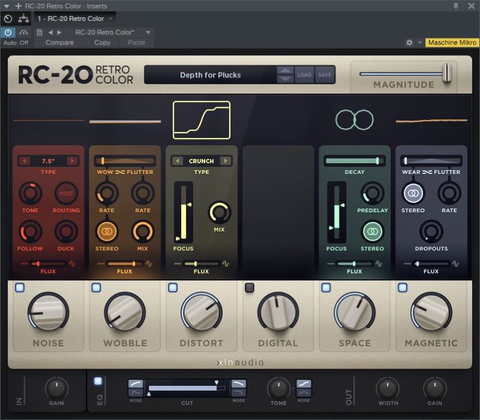Disable the DISTORT module power toggle
480x420 pixels.
[173, 287]
